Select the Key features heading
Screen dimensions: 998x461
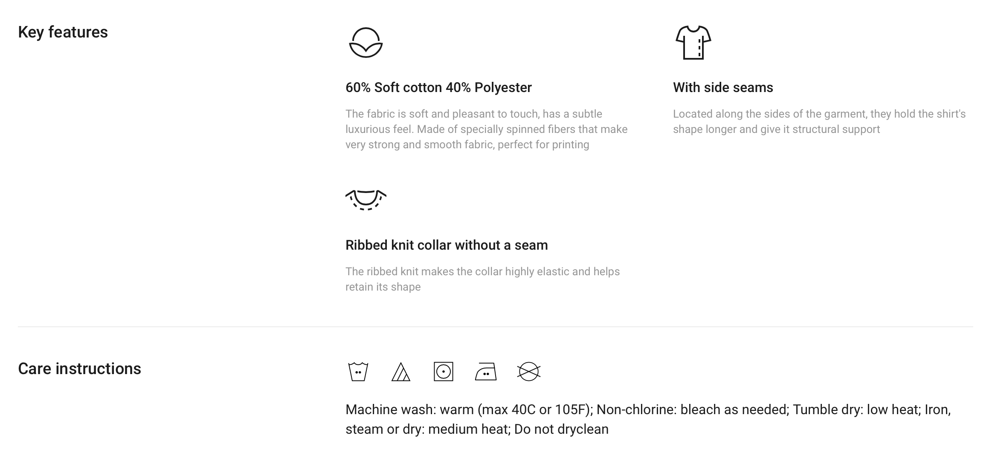(63, 32)
